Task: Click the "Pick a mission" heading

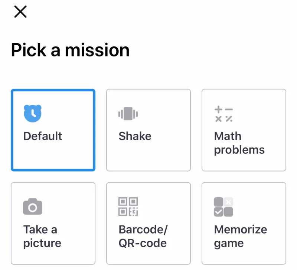Action: [x=70, y=50]
